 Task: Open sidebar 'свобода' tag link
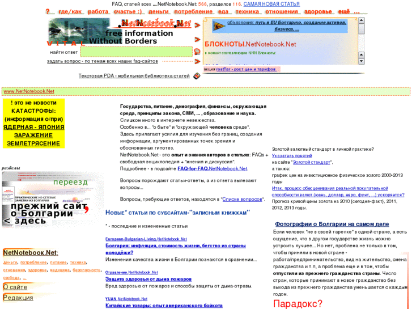pyautogui.click(x=11, y=277)
